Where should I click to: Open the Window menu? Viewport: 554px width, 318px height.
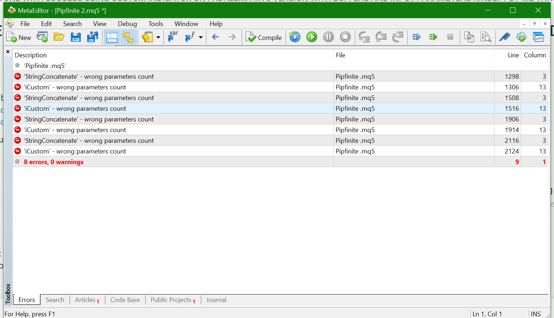(186, 24)
